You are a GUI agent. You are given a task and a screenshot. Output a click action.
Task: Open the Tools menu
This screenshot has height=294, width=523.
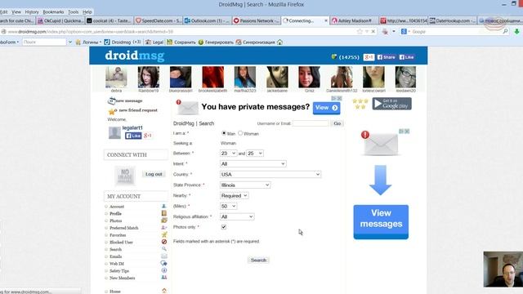point(73,11)
